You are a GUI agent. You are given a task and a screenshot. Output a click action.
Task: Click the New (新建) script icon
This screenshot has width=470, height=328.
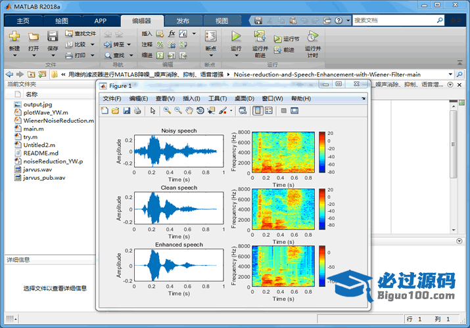(14, 36)
